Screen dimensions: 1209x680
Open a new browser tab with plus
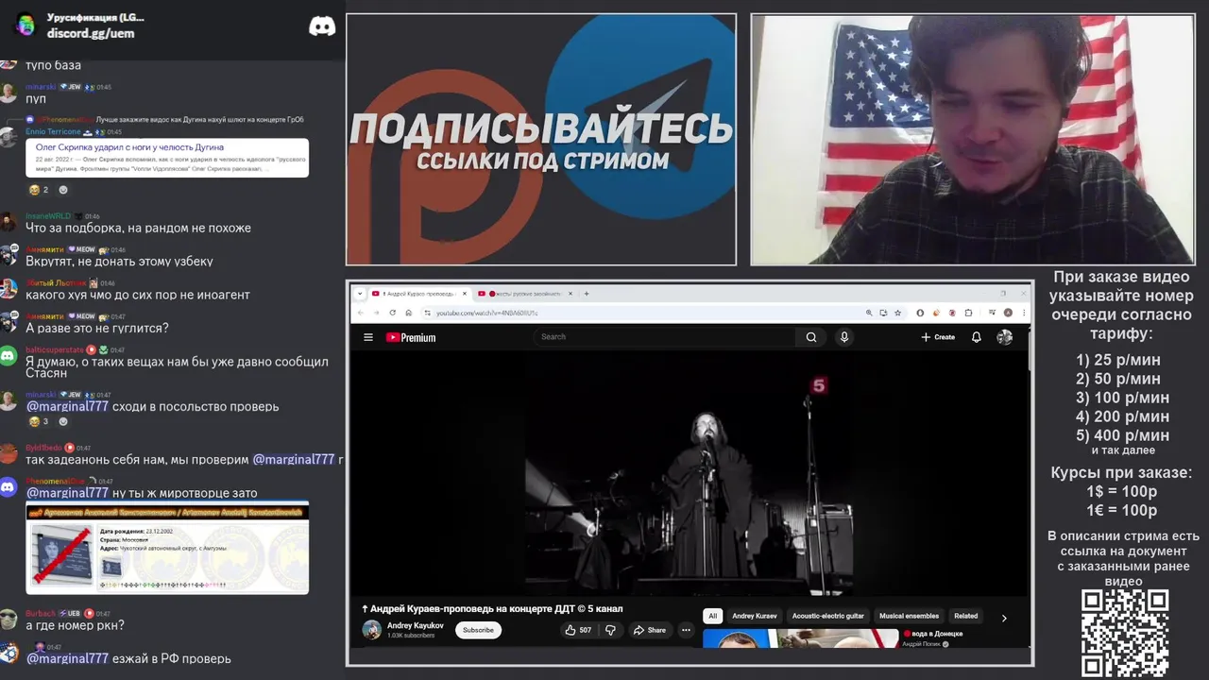click(587, 294)
